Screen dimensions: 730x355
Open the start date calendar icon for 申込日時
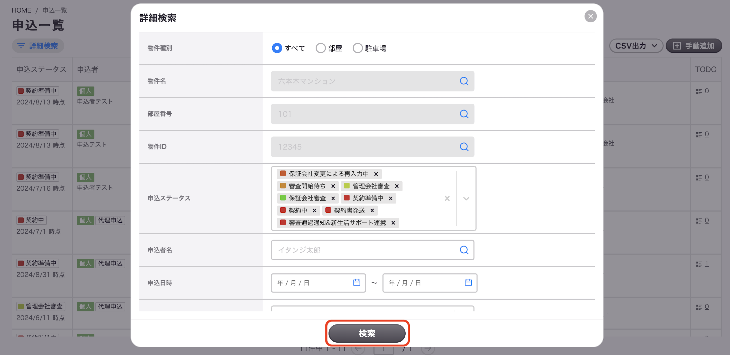click(x=357, y=282)
